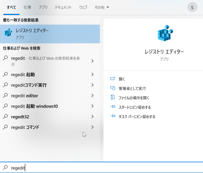This screenshot has width=203, height=173.
Task: Select the 開く action
Action: click(x=122, y=79)
